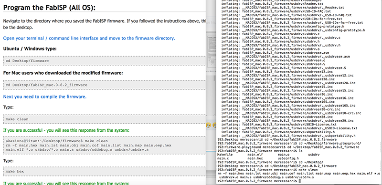Click 'usbconfig.h' in the terminal ls output
This screenshot has height=185, width=382.
288,158
